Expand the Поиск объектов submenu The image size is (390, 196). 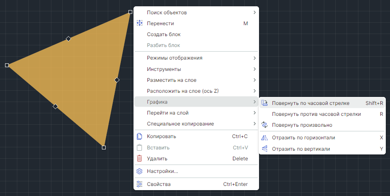pyautogui.click(x=254, y=13)
